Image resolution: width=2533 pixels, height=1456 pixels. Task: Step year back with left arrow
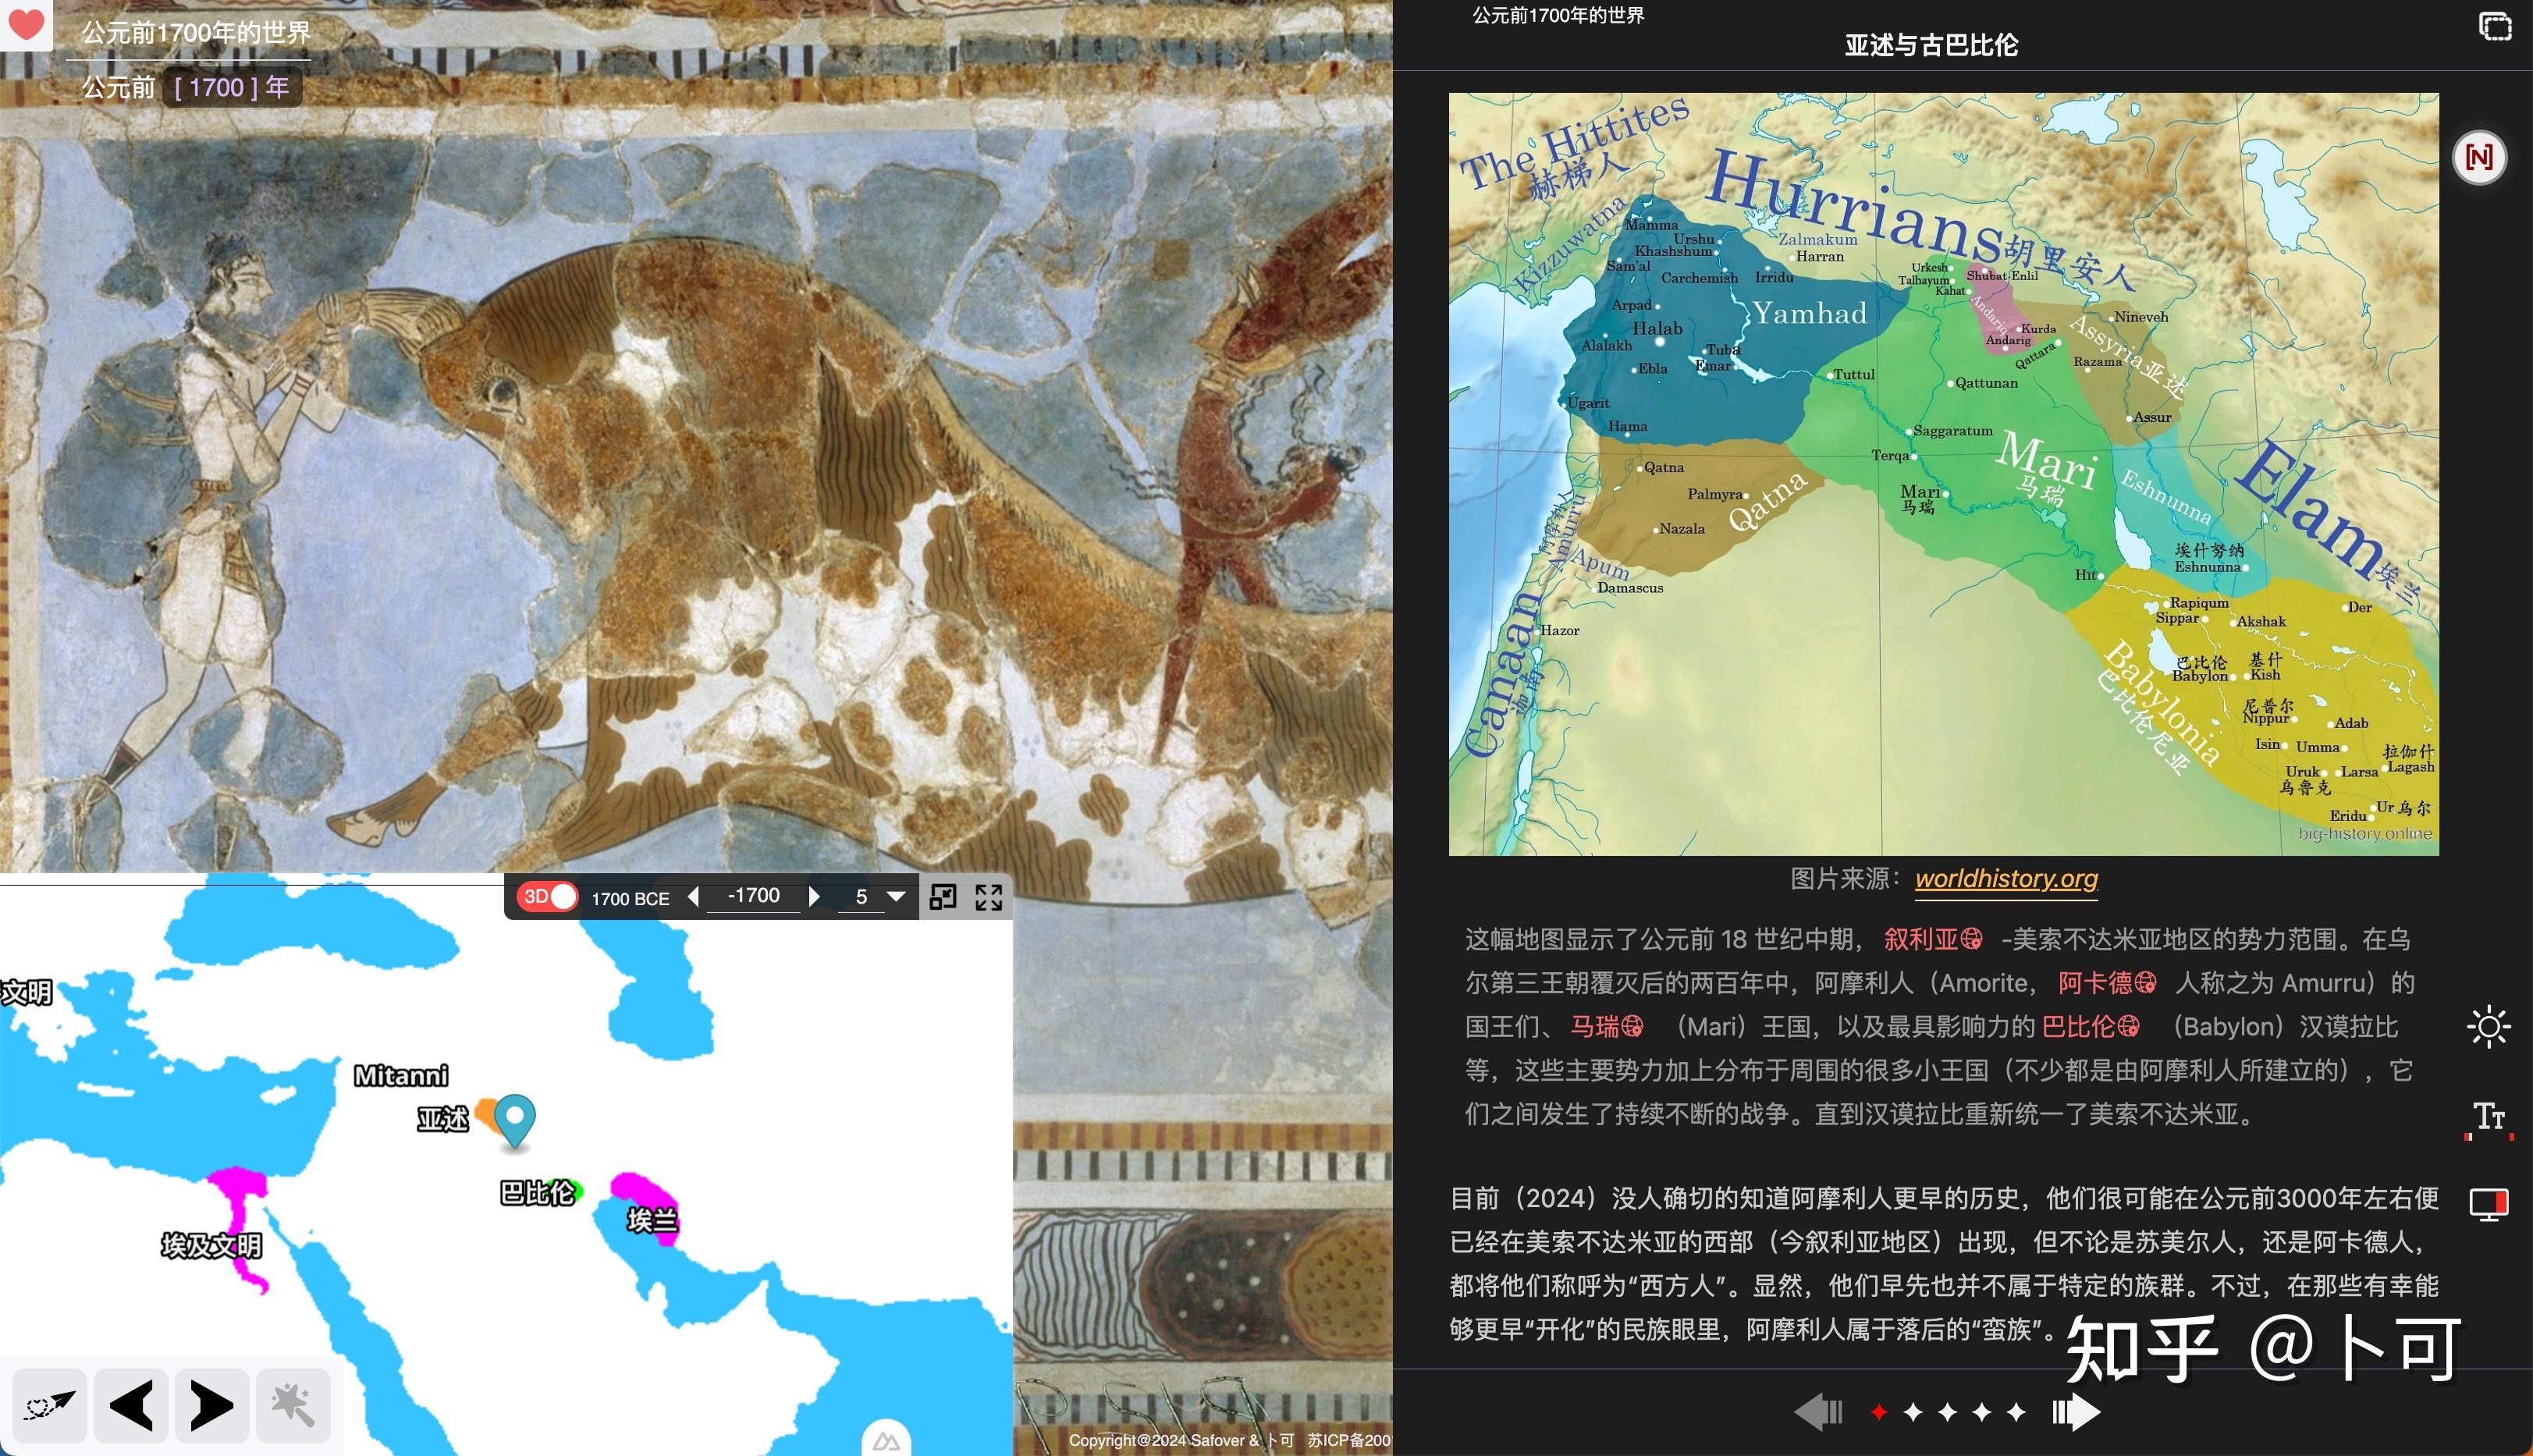coord(693,897)
